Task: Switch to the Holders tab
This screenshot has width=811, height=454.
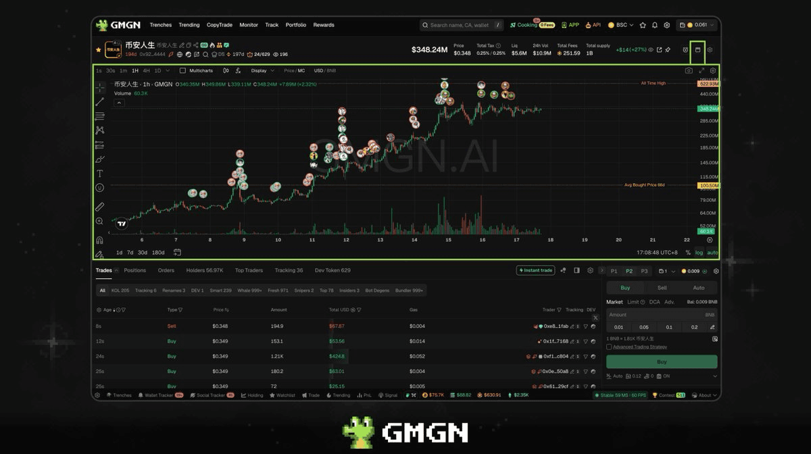Action: click(x=204, y=270)
